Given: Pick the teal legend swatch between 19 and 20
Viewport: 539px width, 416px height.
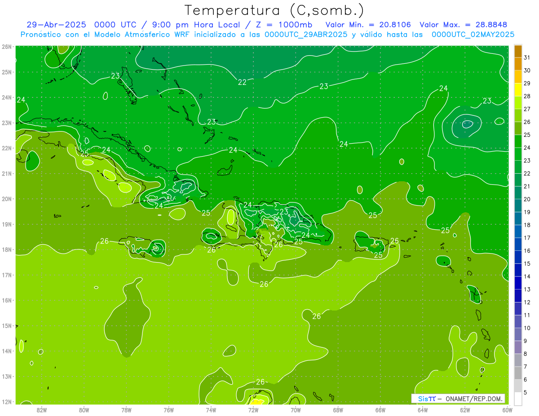Looking at the screenshot, I should point(518,206).
